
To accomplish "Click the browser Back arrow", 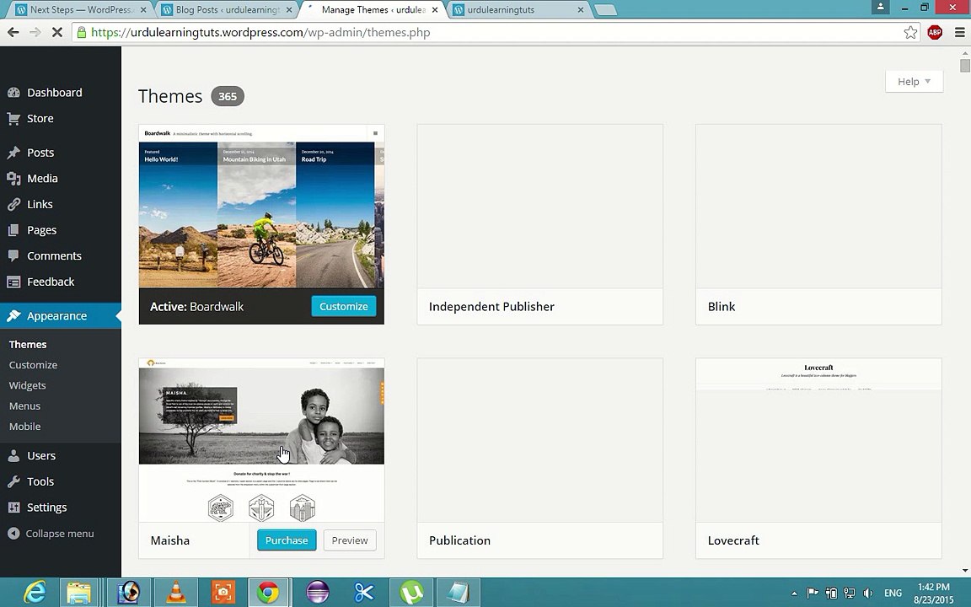I will (x=13, y=32).
